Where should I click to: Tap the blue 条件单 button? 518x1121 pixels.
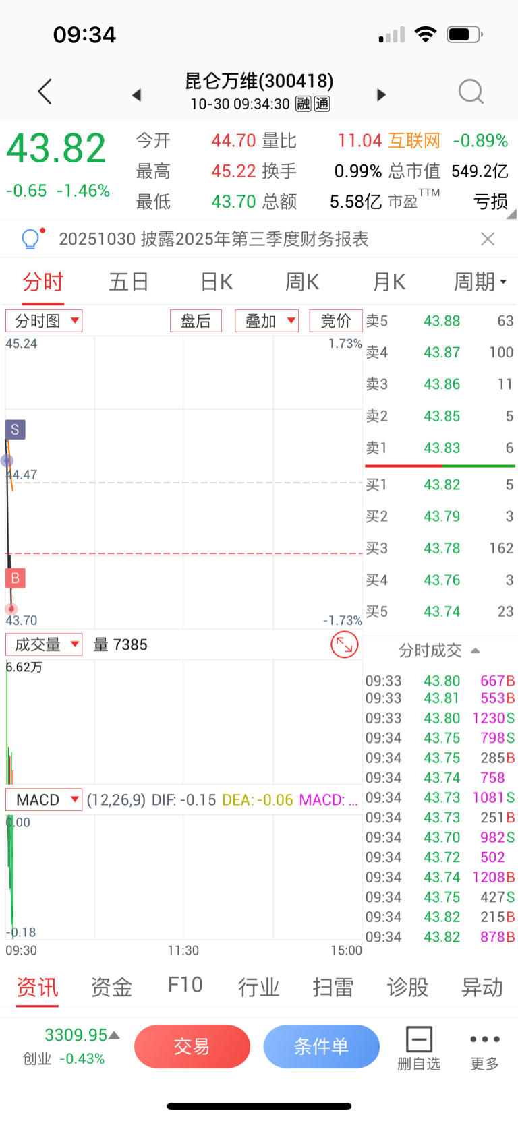click(x=321, y=1047)
